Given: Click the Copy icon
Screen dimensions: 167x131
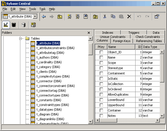Looking at the screenshot, I should pos(113,16).
